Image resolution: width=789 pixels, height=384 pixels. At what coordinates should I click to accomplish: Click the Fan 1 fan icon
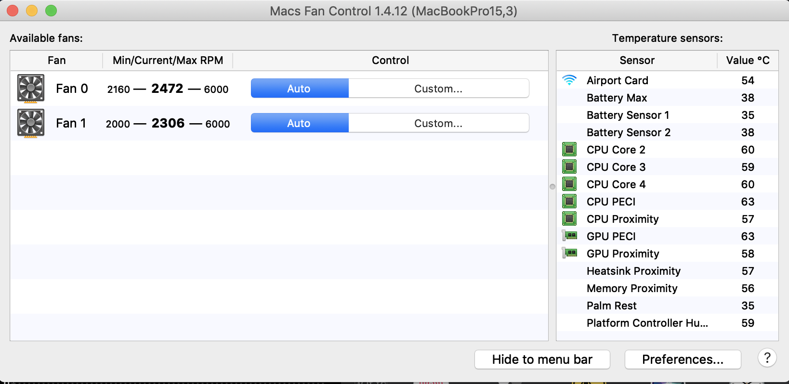point(31,123)
